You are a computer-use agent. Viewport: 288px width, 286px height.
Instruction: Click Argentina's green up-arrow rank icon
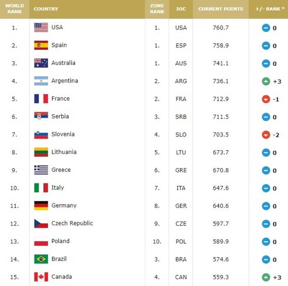266,81
